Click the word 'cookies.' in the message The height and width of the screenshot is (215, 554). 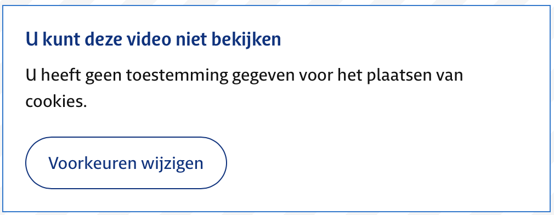click(x=56, y=101)
